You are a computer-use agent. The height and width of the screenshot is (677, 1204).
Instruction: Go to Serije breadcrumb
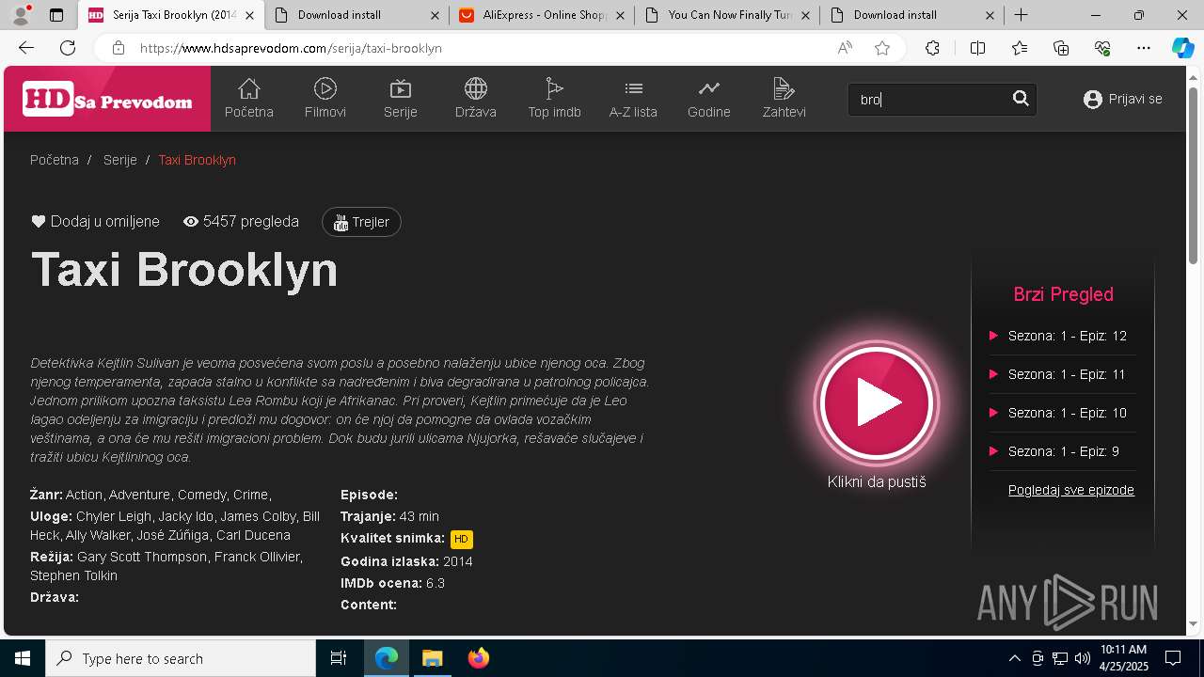pos(120,160)
